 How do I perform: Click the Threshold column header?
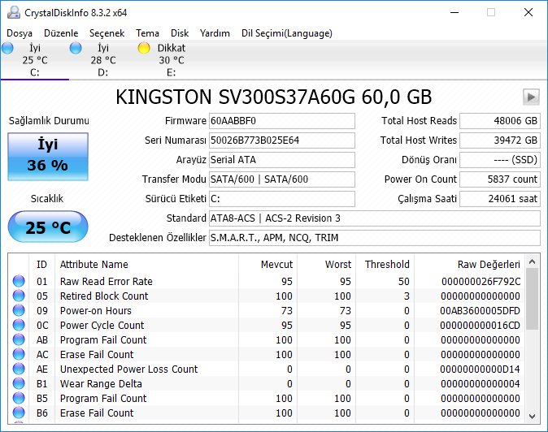[385, 265]
